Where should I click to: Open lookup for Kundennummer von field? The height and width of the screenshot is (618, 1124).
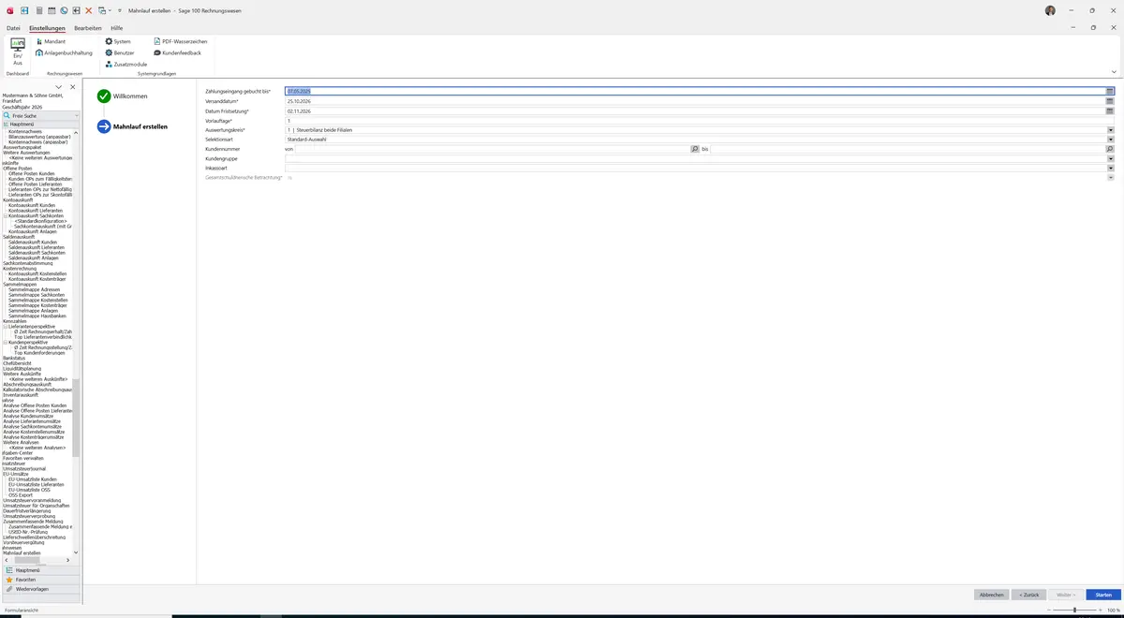pyautogui.click(x=695, y=149)
